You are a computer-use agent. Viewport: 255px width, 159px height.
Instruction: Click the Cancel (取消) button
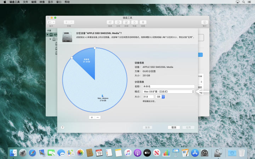pyautogui.click(x=174, y=128)
